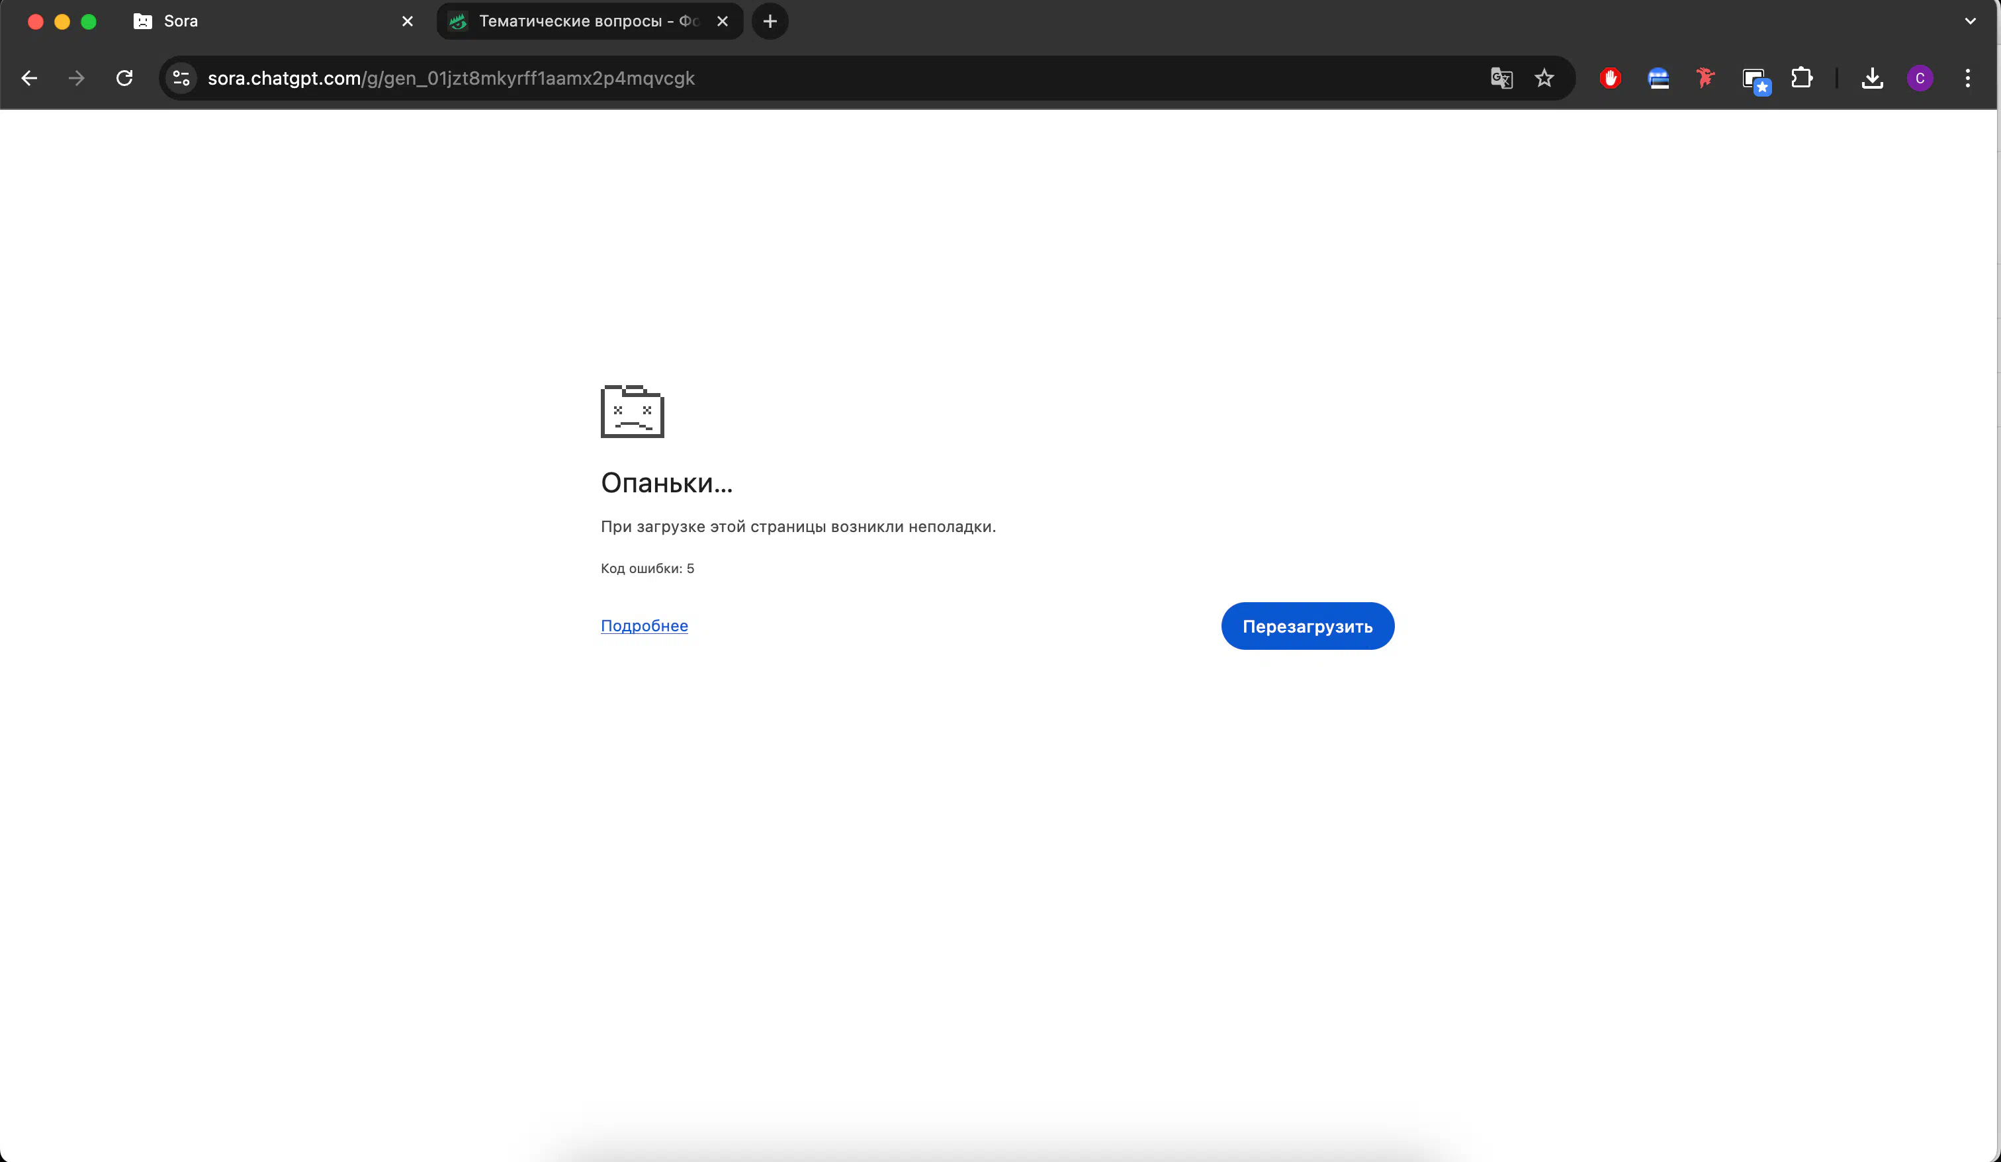
Task: Click the sad folder error icon
Action: (632, 412)
